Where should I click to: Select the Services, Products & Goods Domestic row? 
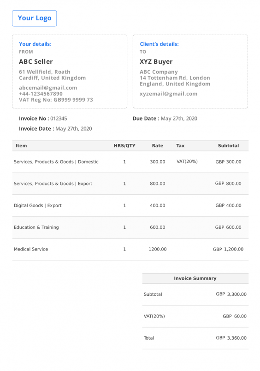130,162
